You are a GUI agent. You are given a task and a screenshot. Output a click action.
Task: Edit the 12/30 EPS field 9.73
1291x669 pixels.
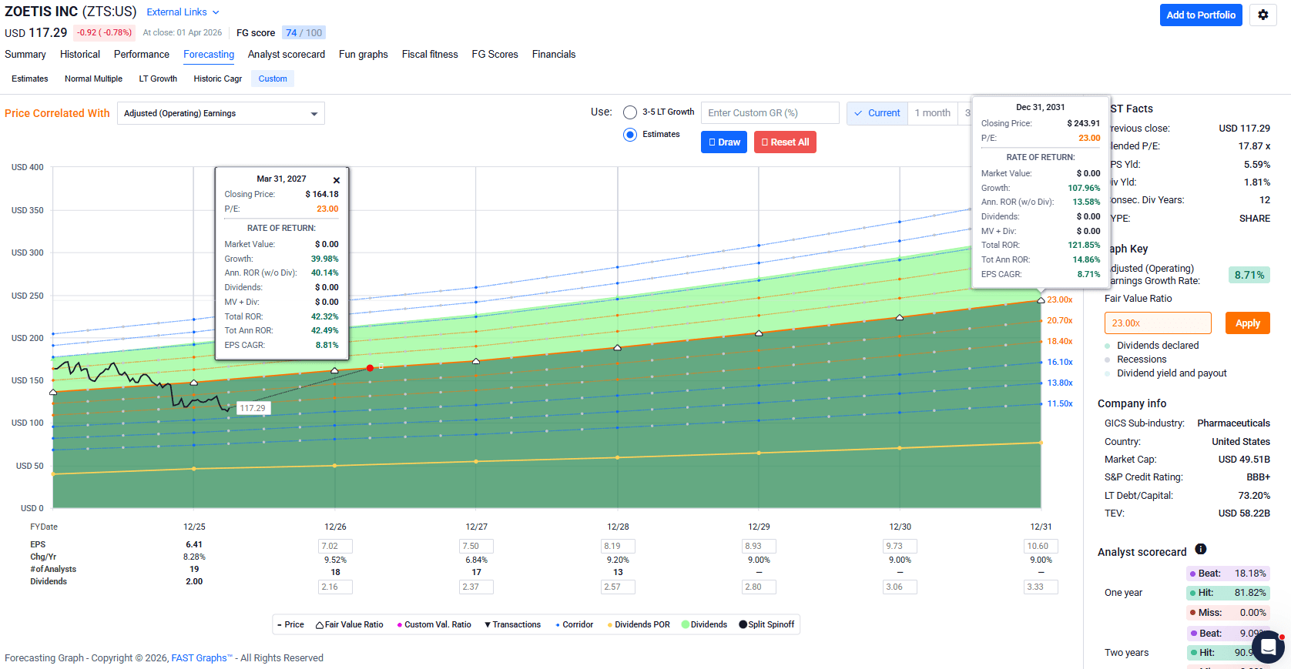click(x=900, y=546)
